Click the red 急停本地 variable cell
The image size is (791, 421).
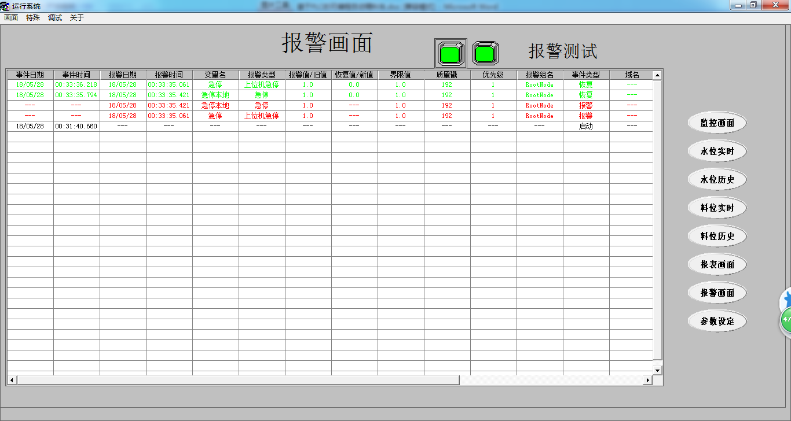click(x=215, y=105)
